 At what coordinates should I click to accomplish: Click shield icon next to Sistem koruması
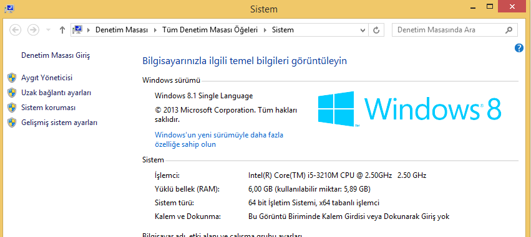(x=12, y=108)
